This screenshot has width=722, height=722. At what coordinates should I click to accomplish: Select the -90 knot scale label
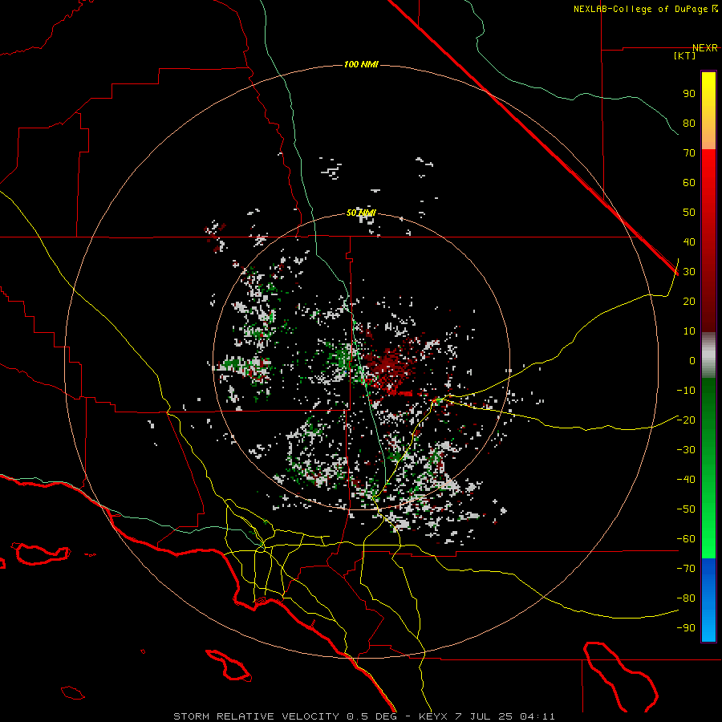(x=686, y=628)
